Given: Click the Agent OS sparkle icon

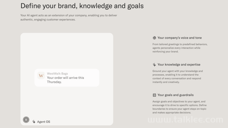Looking at the screenshot, I should pos(34,122).
